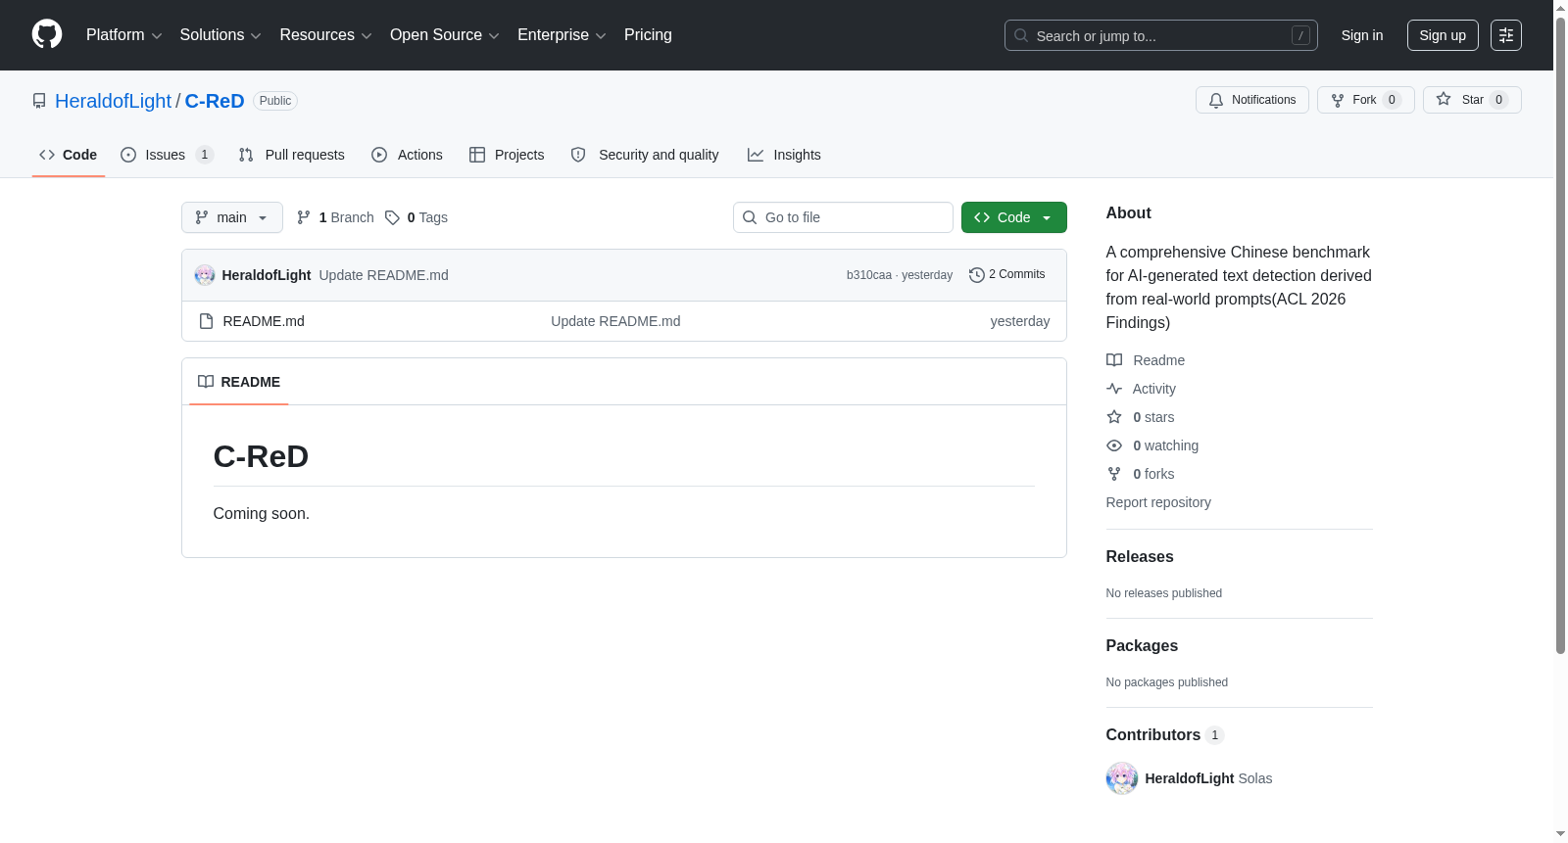This screenshot has width=1568, height=843.
Task: Click the Sign in link
Action: coord(1362,35)
